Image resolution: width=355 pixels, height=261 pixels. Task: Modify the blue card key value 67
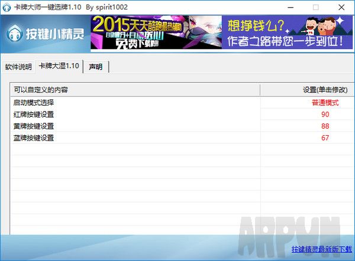coord(325,138)
